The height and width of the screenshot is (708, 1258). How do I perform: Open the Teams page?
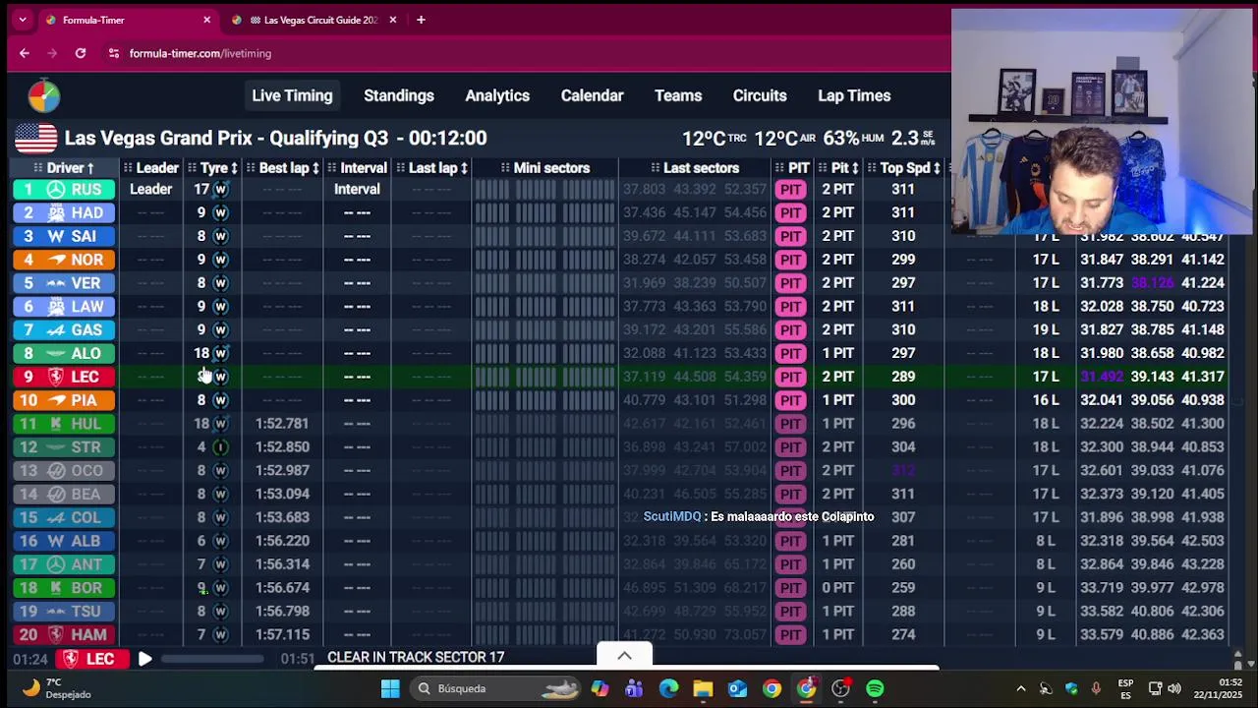678,95
